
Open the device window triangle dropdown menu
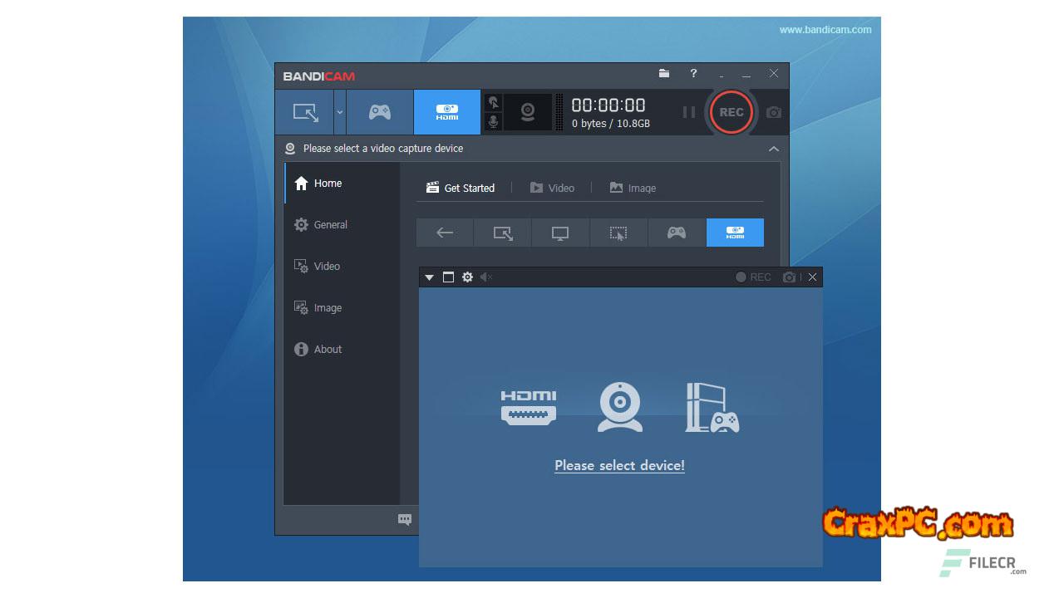point(429,277)
